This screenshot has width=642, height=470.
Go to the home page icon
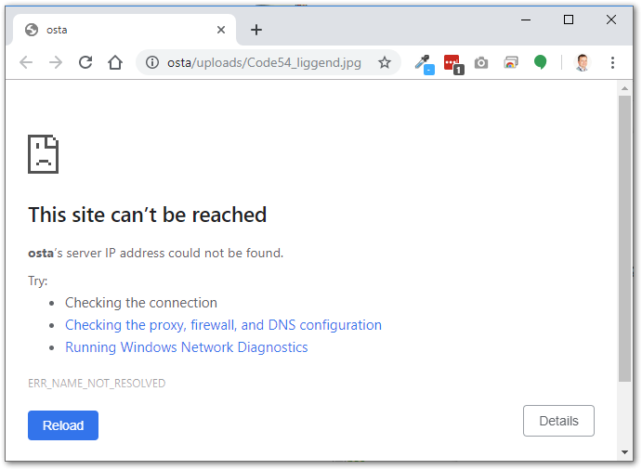(x=115, y=62)
